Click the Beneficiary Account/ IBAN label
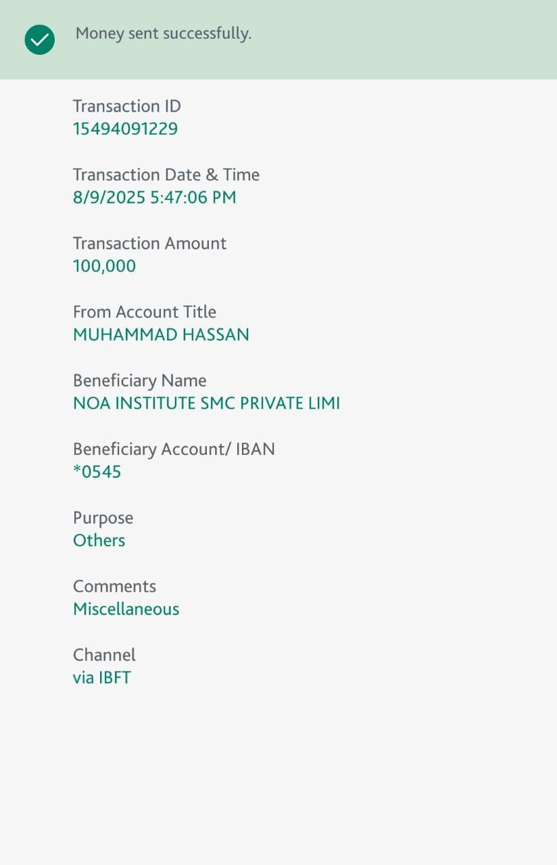Image resolution: width=557 pixels, height=865 pixels. (x=174, y=449)
